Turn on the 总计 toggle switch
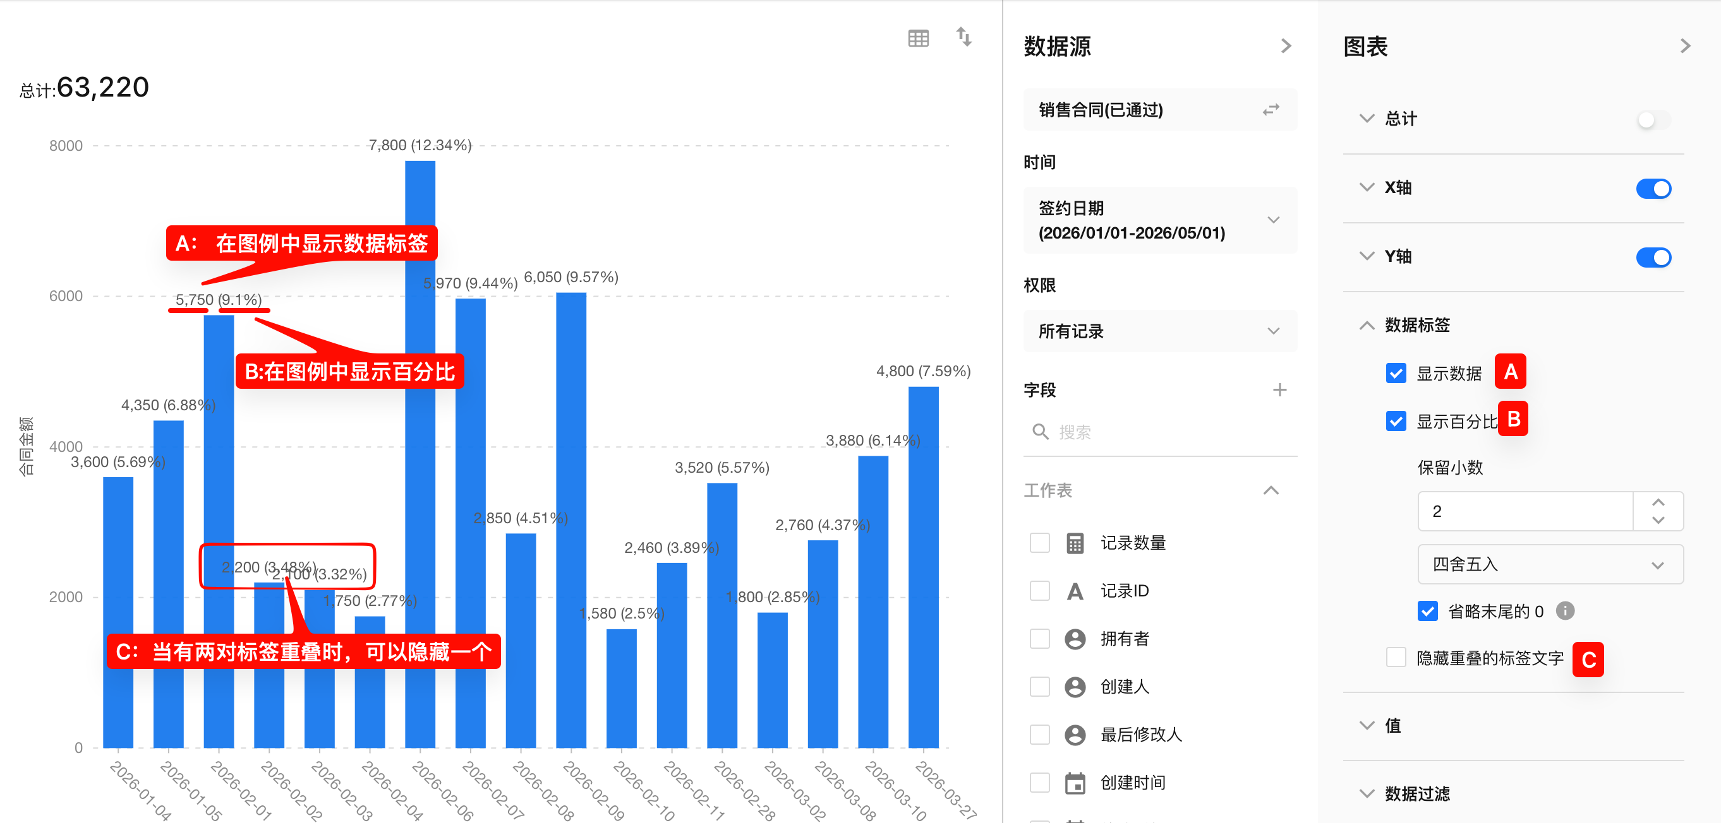This screenshot has height=823, width=1721. click(x=1653, y=119)
